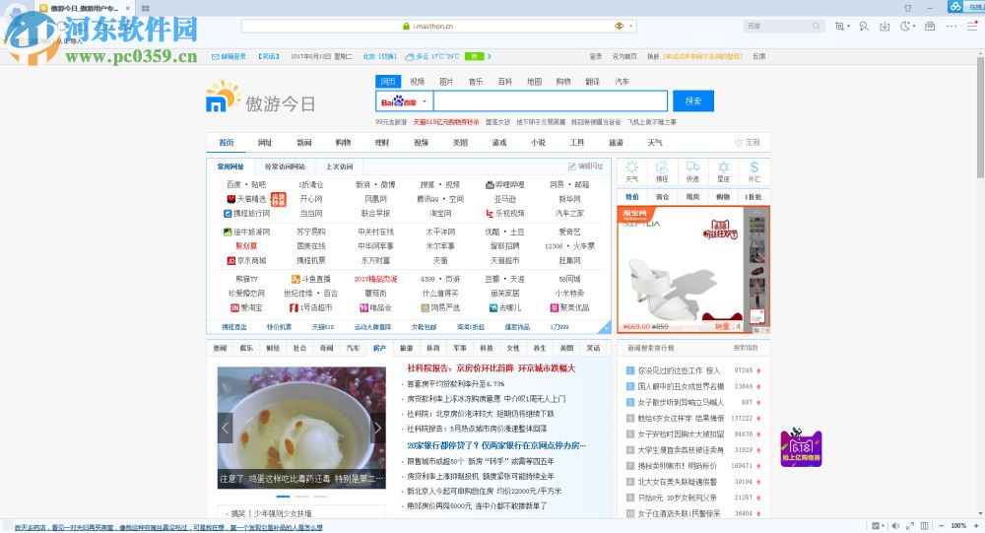Viewport: 985px width, 533px height.
Task: Click the 618 shopping festival floating badge
Action: tap(801, 447)
